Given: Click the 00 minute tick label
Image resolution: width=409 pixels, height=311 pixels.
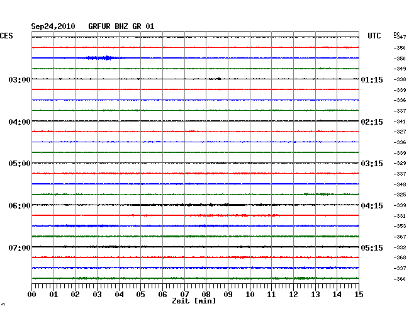Looking at the screenshot, I should pyautogui.click(x=32, y=295).
